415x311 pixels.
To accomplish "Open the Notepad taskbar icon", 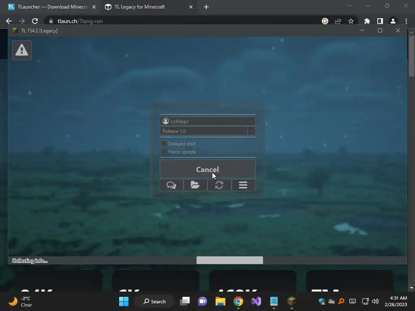I will [274, 301].
